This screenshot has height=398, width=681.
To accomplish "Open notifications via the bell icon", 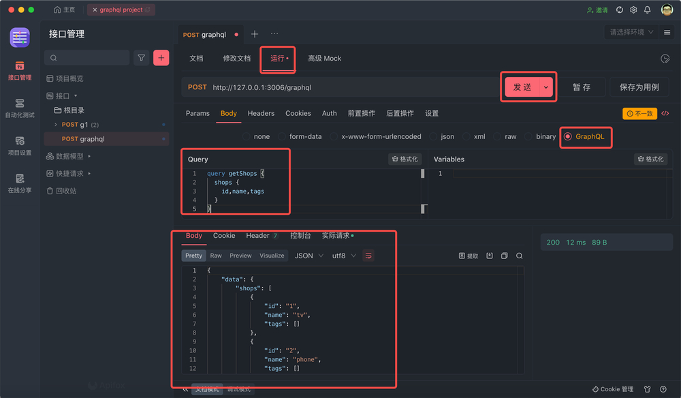I will tap(648, 10).
